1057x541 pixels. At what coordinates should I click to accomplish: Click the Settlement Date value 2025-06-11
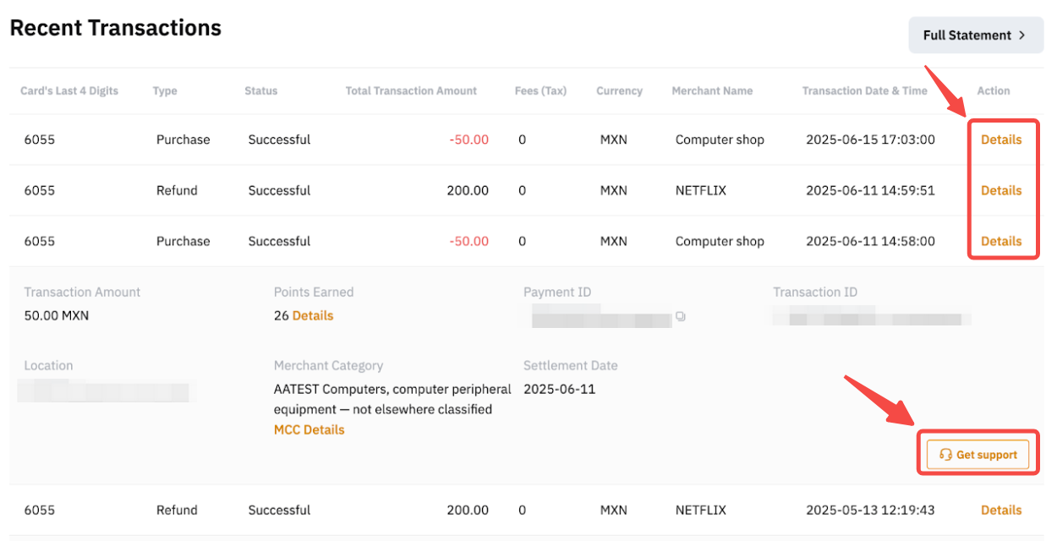click(559, 390)
